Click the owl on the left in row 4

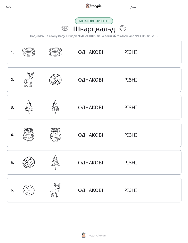click(29, 135)
